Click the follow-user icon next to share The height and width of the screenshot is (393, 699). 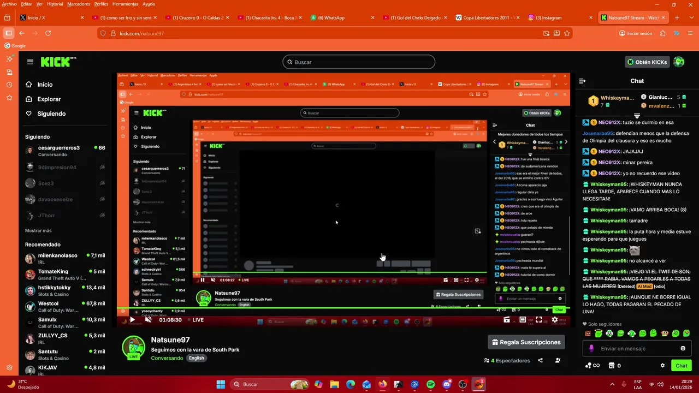(x=558, y=360)
